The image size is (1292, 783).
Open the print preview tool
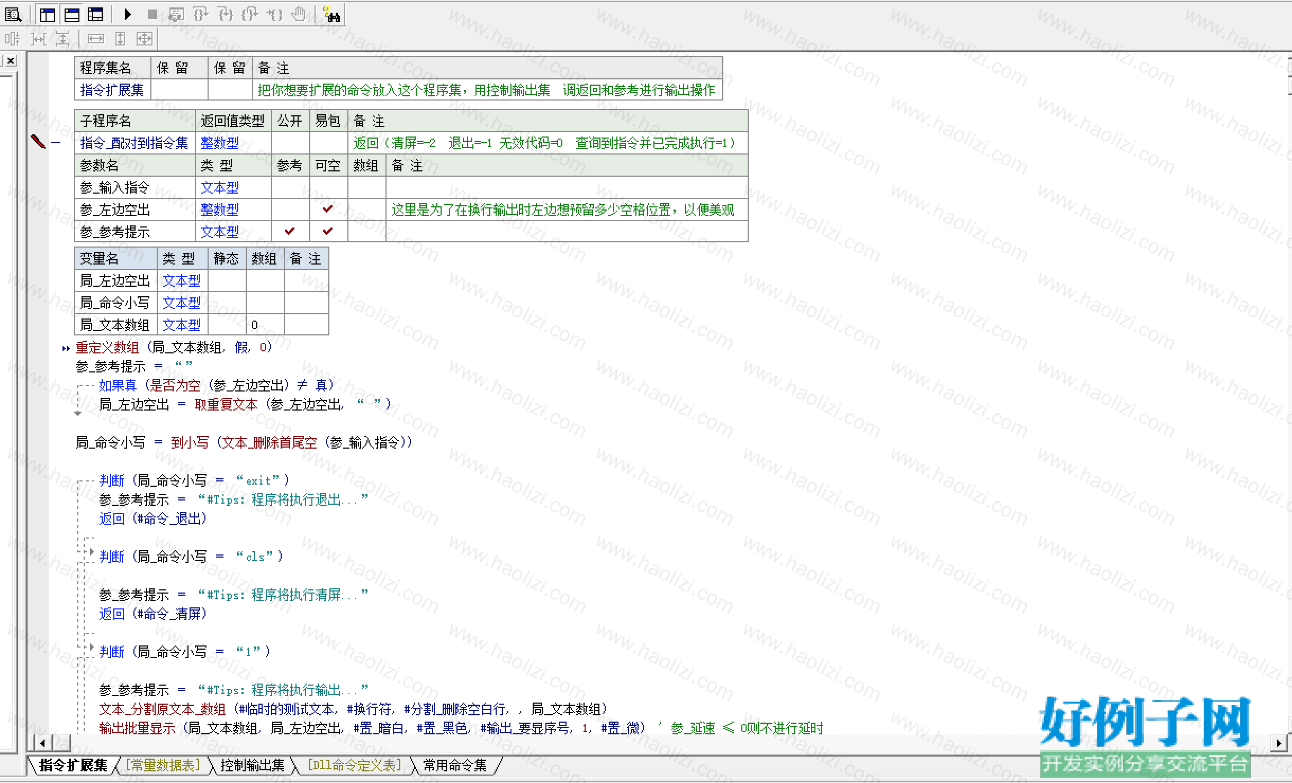[x=13, y=15]
